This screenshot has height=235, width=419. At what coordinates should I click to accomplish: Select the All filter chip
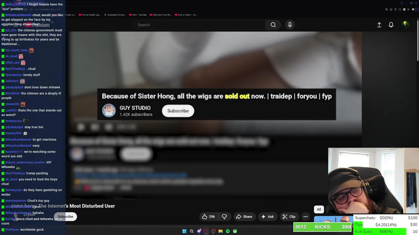319,210
